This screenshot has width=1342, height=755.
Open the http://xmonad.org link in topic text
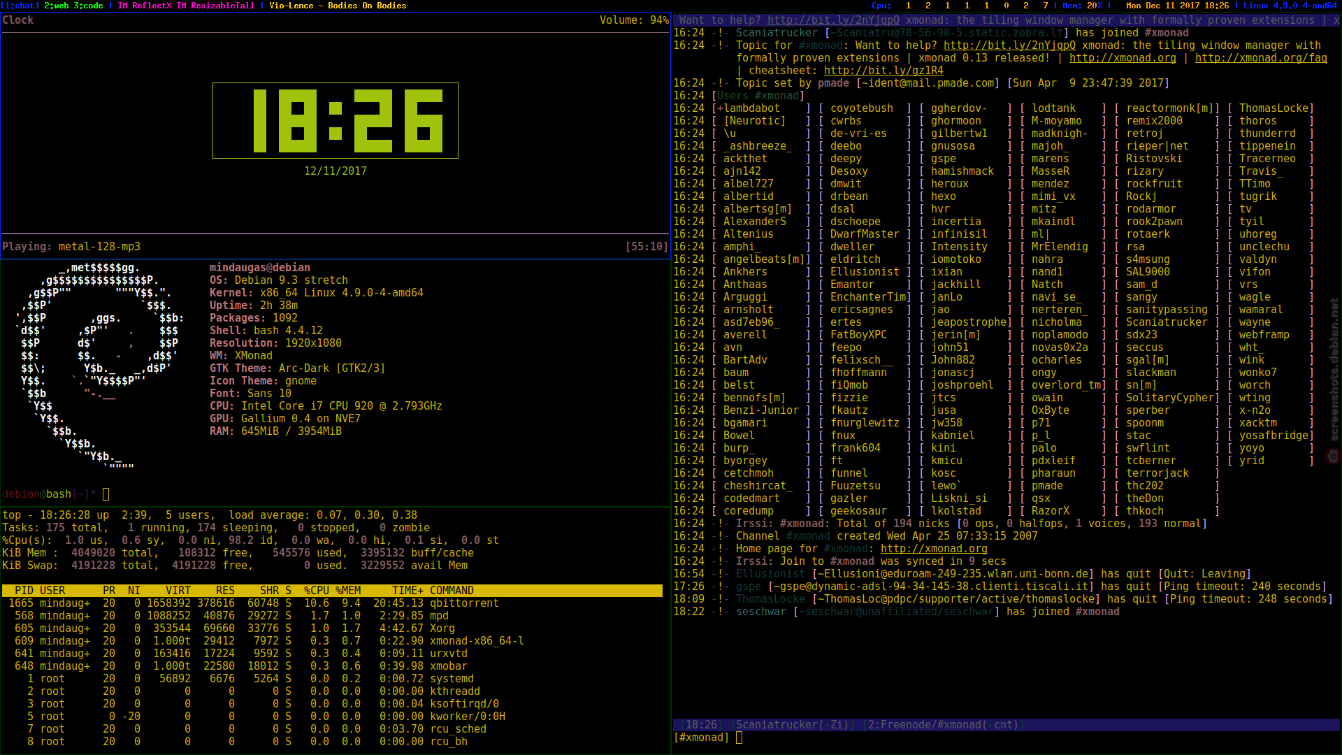[1123, 58]
